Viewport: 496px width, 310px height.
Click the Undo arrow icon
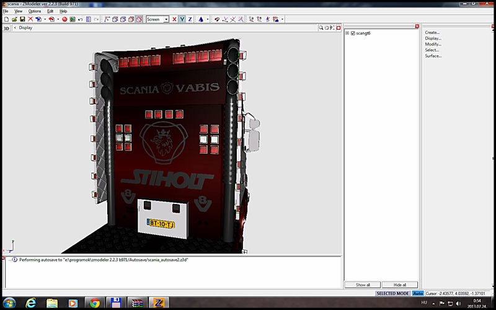click(79, 19)
